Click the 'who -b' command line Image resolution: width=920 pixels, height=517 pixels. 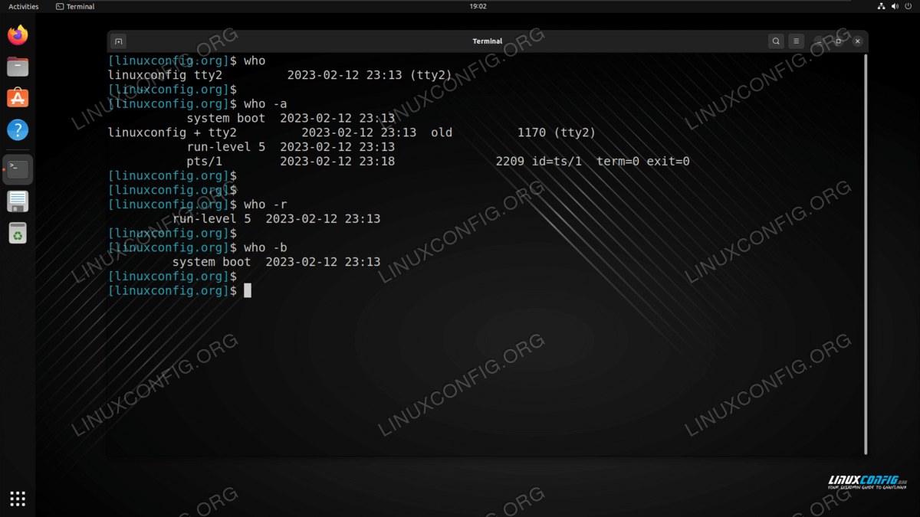(x=199, y=247)
